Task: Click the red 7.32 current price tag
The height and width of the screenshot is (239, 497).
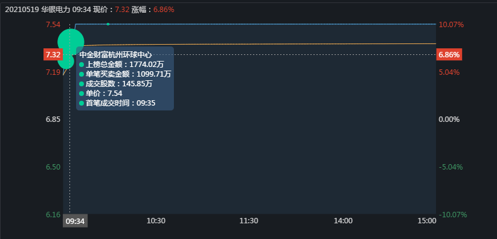Action: (x=53, y=55)
